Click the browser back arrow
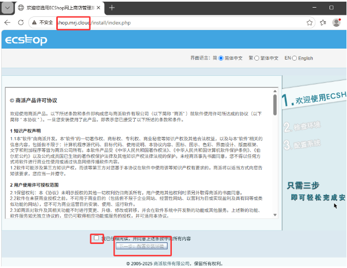Image resolution: width=347 pixels, height=268 pixels. pyautogui.click(x=7, y=22)
